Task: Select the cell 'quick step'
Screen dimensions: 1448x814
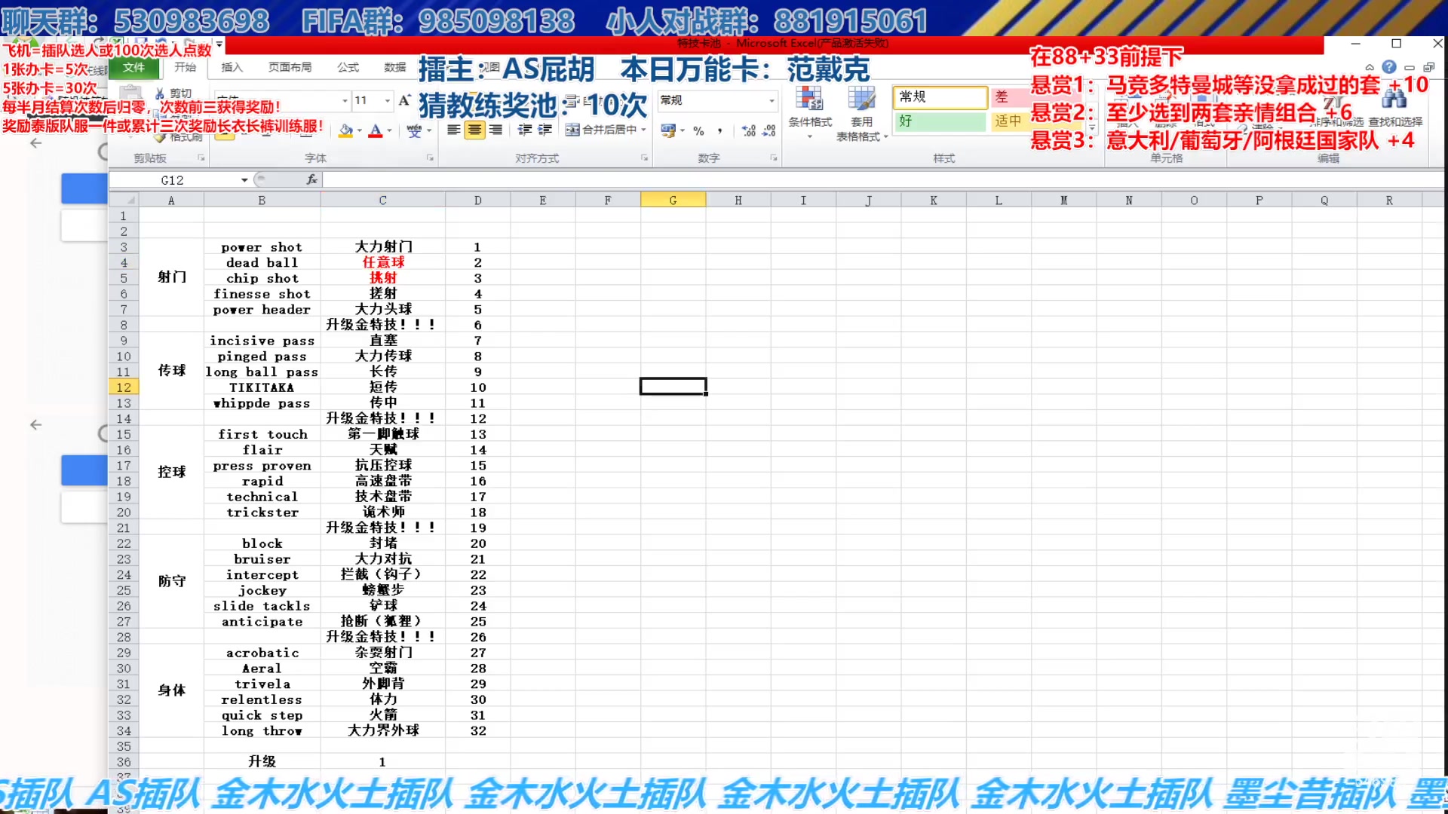Action: point(262,715)
